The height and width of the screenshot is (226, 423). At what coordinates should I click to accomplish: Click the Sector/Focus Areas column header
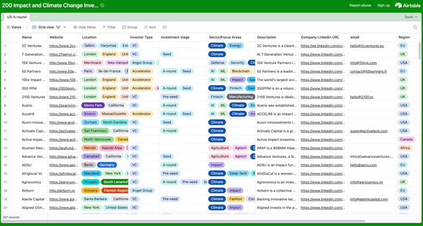225,38
